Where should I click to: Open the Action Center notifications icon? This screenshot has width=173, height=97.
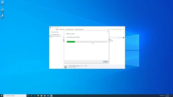(x=171, y=96)
